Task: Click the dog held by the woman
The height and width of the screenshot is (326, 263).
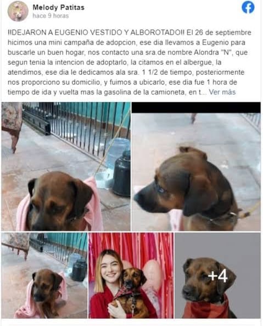Action: [x=130, y=293]
